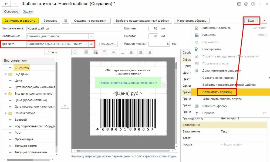Click the green Номенклатура.НаименованиеПолное cell
The image size is (270, 162).
click(128, 83)
